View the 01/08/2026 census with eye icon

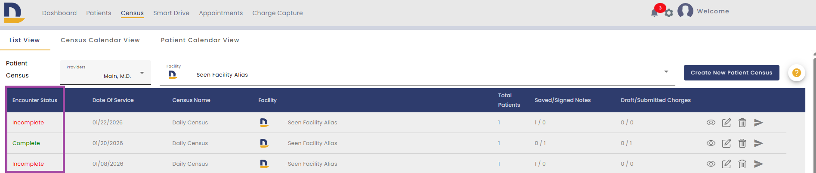tap(711, 164)
